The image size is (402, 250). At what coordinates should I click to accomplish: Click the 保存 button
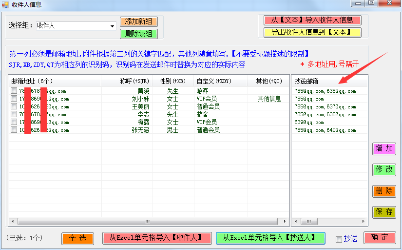tap(384, 212)
